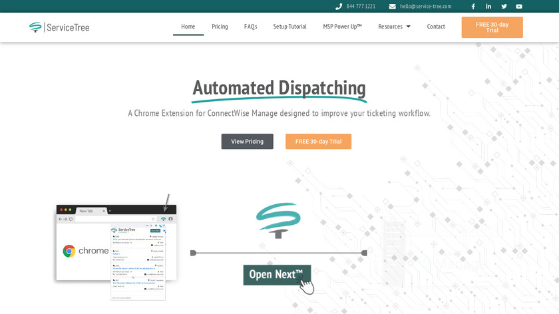The image size is (559, 314).
Task: Click the large teal ServiceTree swirl logo
Action: [278, 220]
